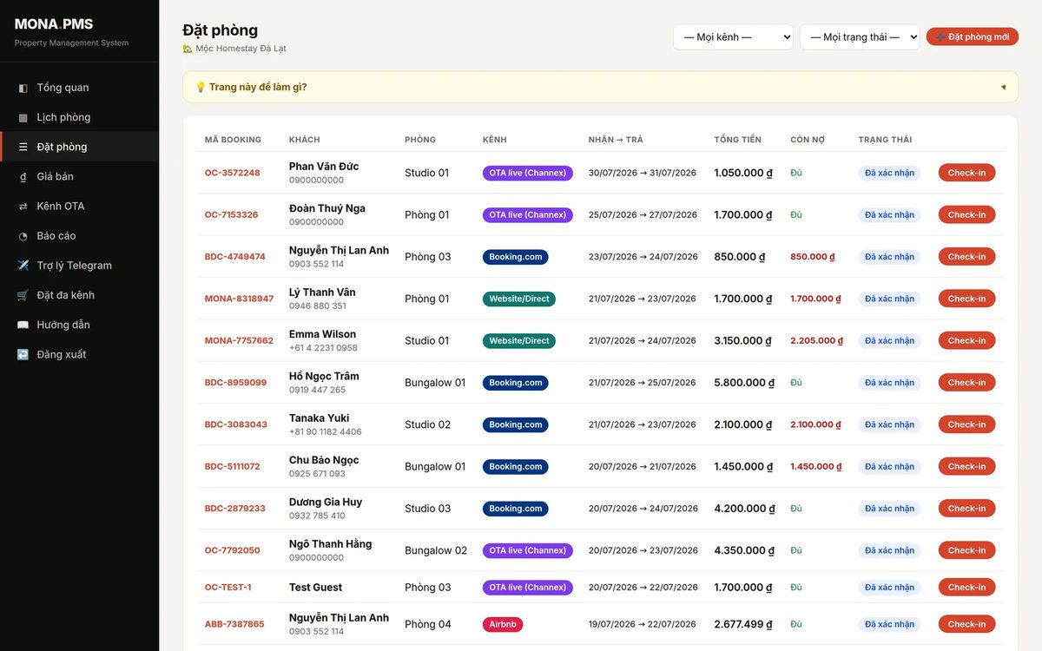Click the Lịch phòng calendar icon

point(23,117)
